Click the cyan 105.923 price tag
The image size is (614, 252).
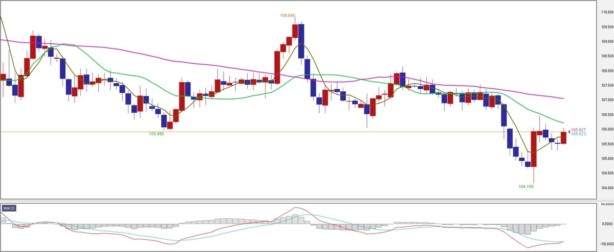pos(579,134)
